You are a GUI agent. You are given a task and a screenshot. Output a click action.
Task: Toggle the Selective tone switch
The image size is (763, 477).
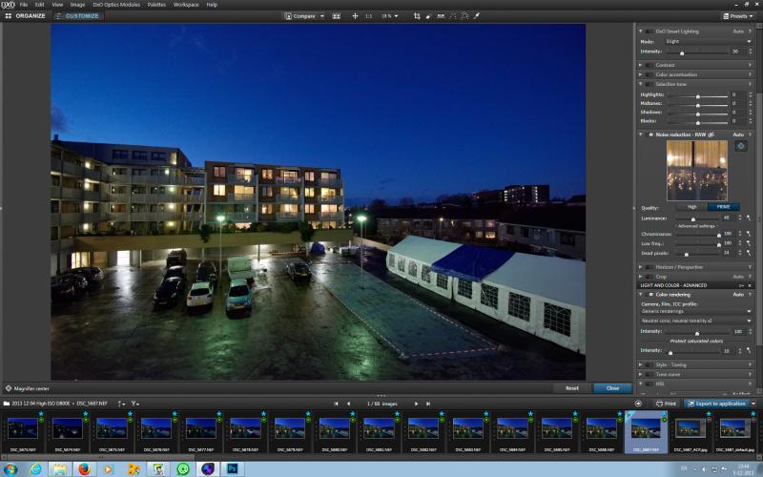[x=650, y=84]
